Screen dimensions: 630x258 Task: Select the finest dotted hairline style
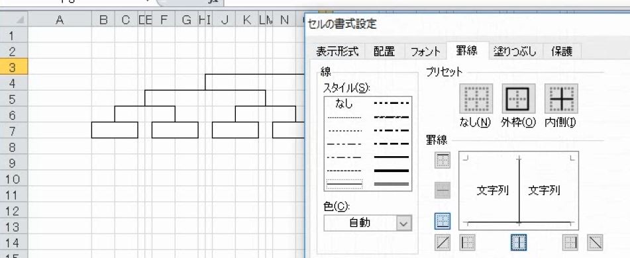[x=344, y=117]
